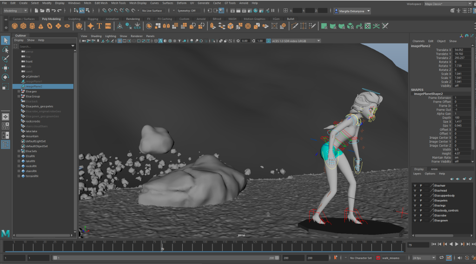The image size is (476, 264).
Task: Pick the Move tool in toolbox
Action: [6, 68]
